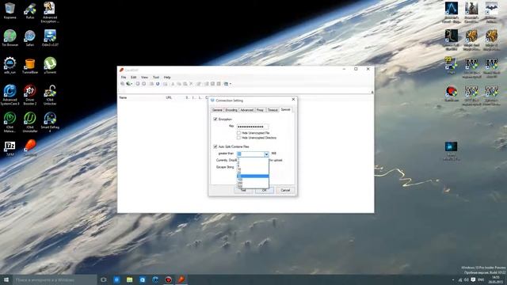
Task: Open the Recycle Bin desktop icon
Action: tap(10, 10)
